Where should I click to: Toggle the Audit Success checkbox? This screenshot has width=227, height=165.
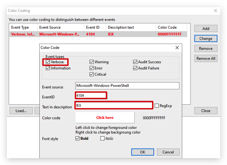[135, 62]
